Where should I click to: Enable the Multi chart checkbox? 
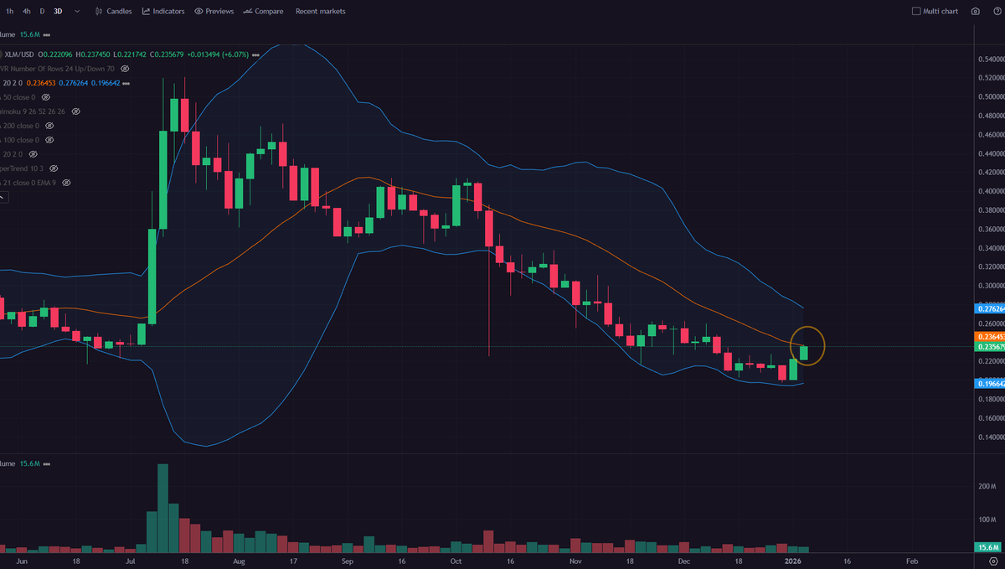point(915,10)
